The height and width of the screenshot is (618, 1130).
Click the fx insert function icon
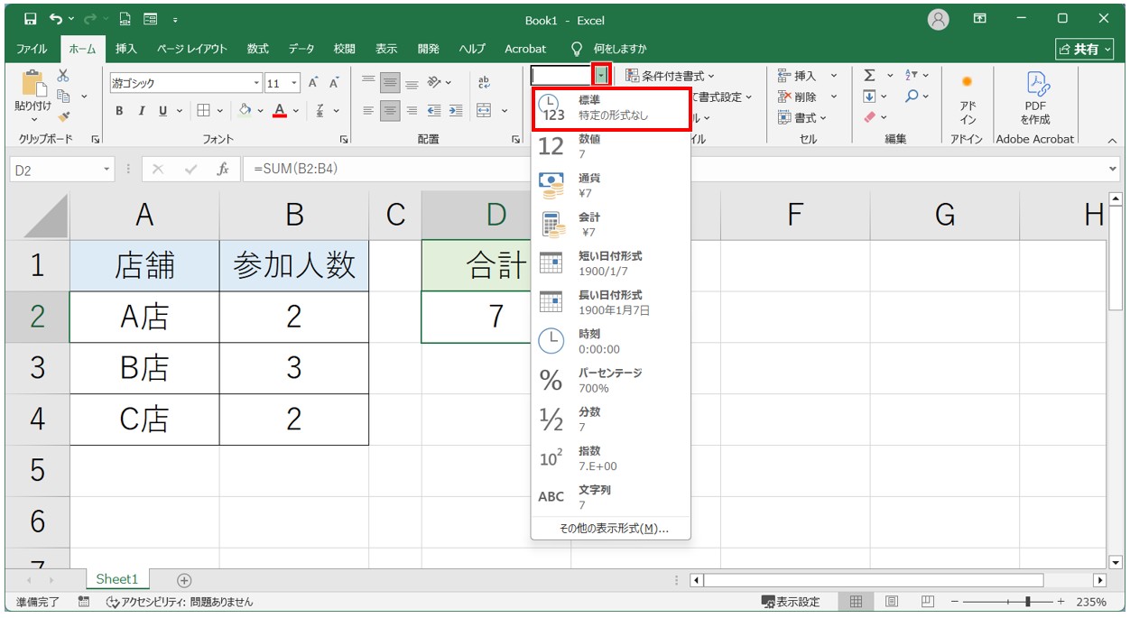(222, 169)
